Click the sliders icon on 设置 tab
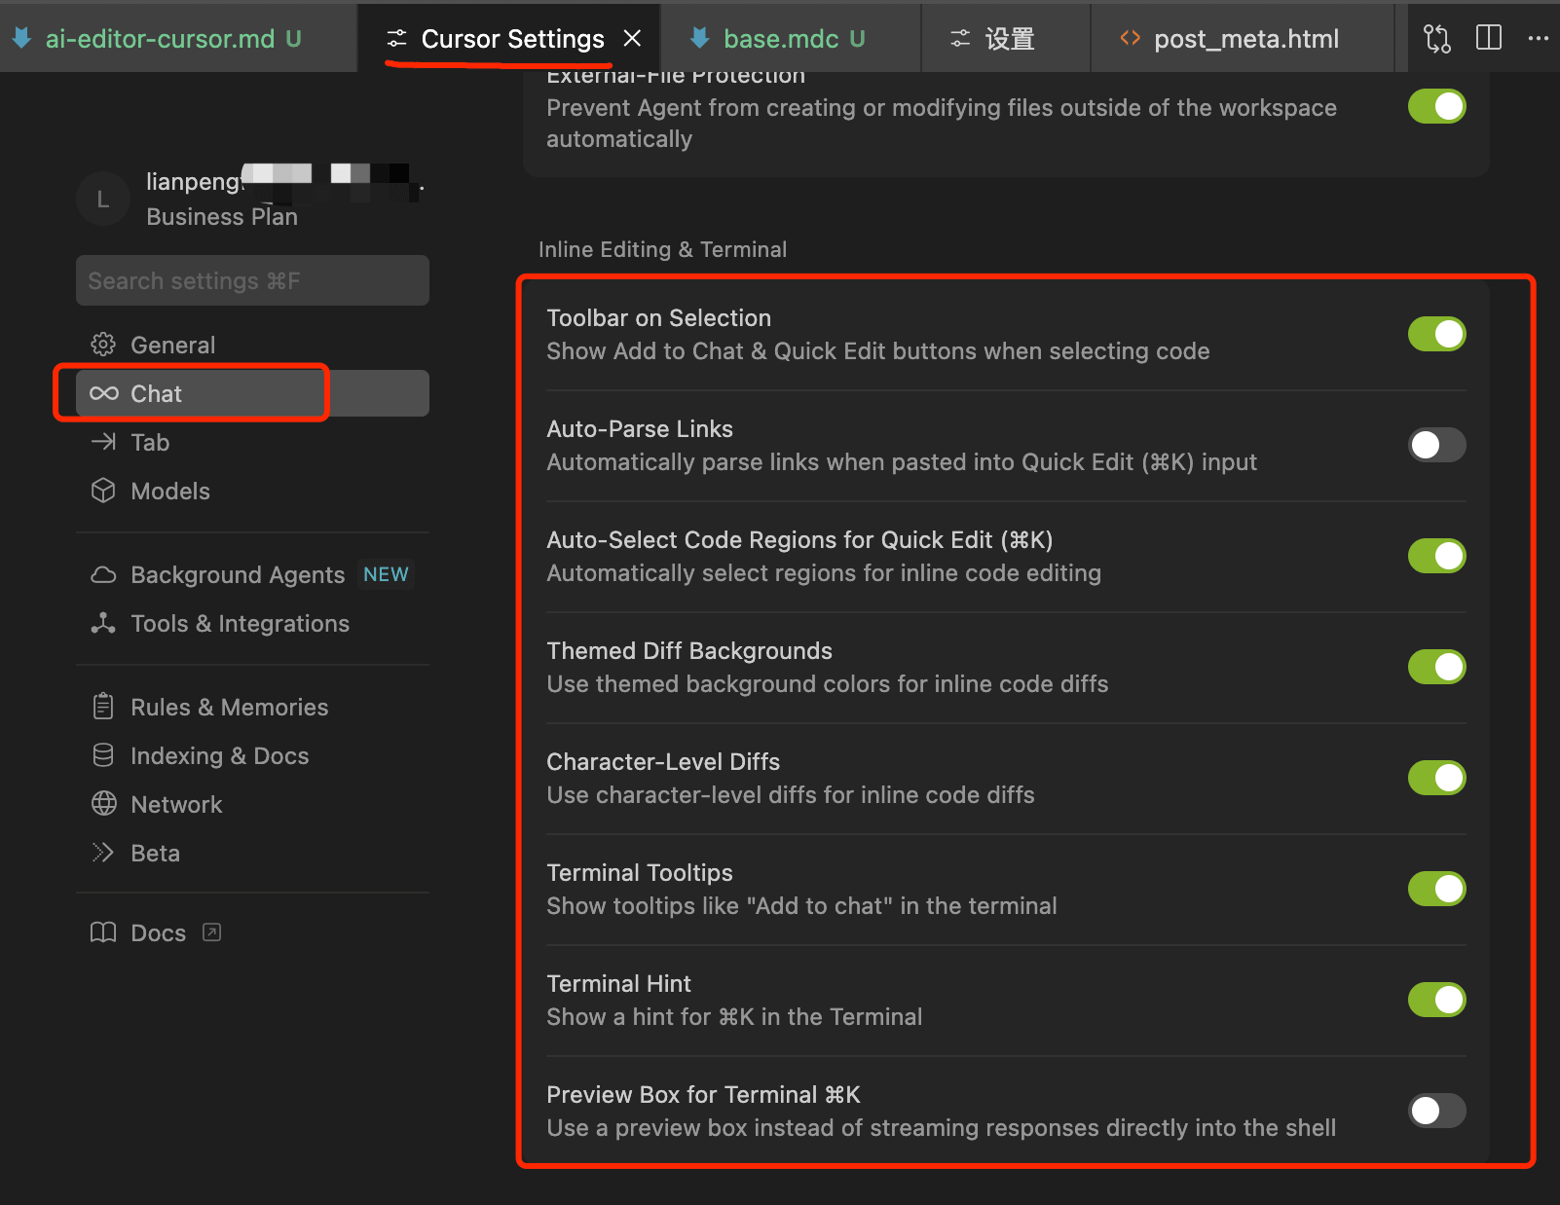The height and width of the screenshot is (1205, 1560). pyautogui.click(x=960, y=38)
